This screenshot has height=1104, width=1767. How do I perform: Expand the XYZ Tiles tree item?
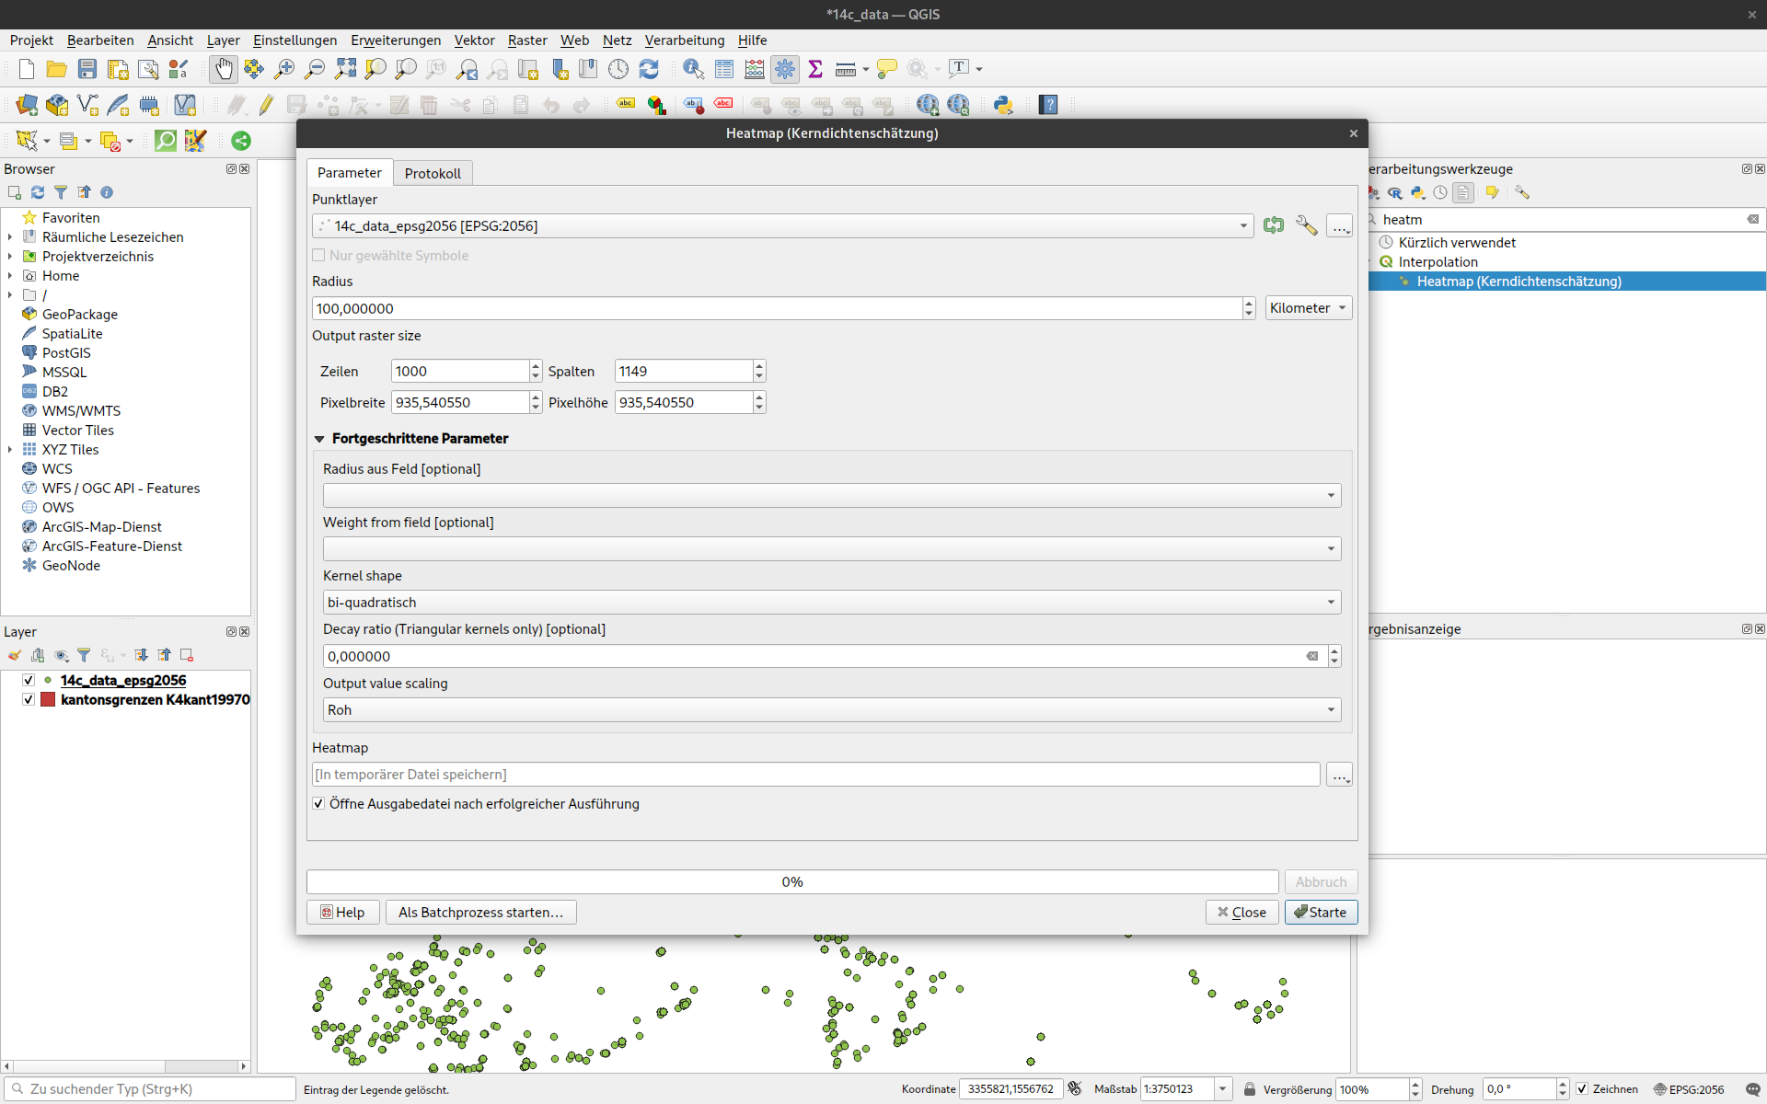10,450
